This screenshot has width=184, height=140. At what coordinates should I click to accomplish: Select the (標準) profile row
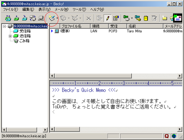(x=116, y=31)
